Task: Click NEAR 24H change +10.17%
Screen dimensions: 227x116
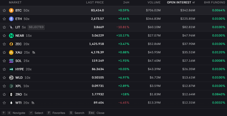Action: (123, 36)
